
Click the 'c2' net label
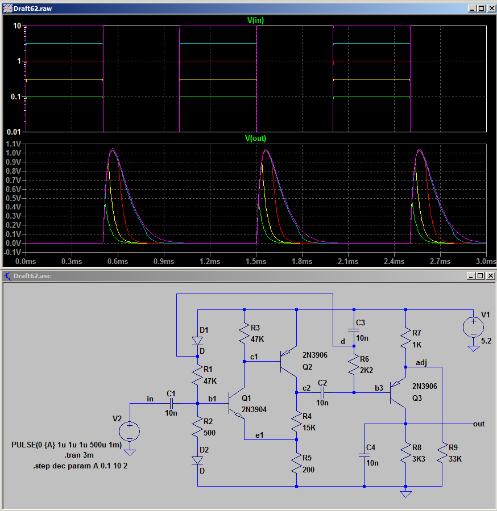pyautogui.click(x=307, y=388)
